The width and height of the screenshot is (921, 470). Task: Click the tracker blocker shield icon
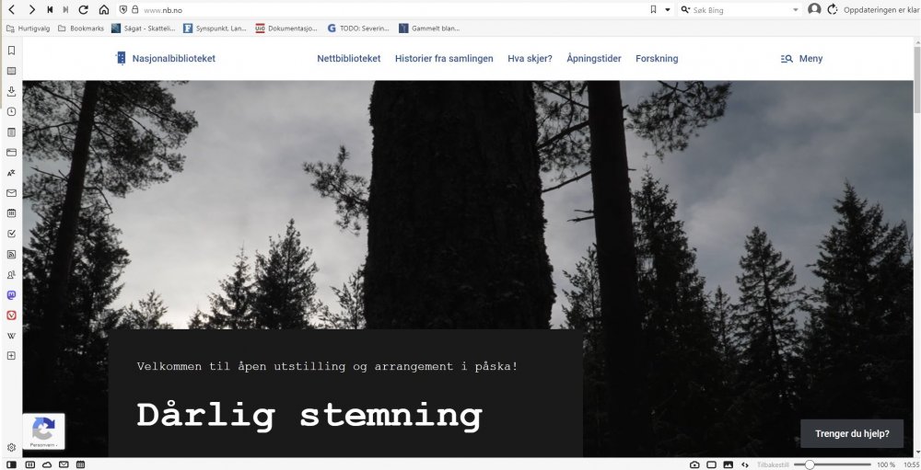tap(122, 9)
